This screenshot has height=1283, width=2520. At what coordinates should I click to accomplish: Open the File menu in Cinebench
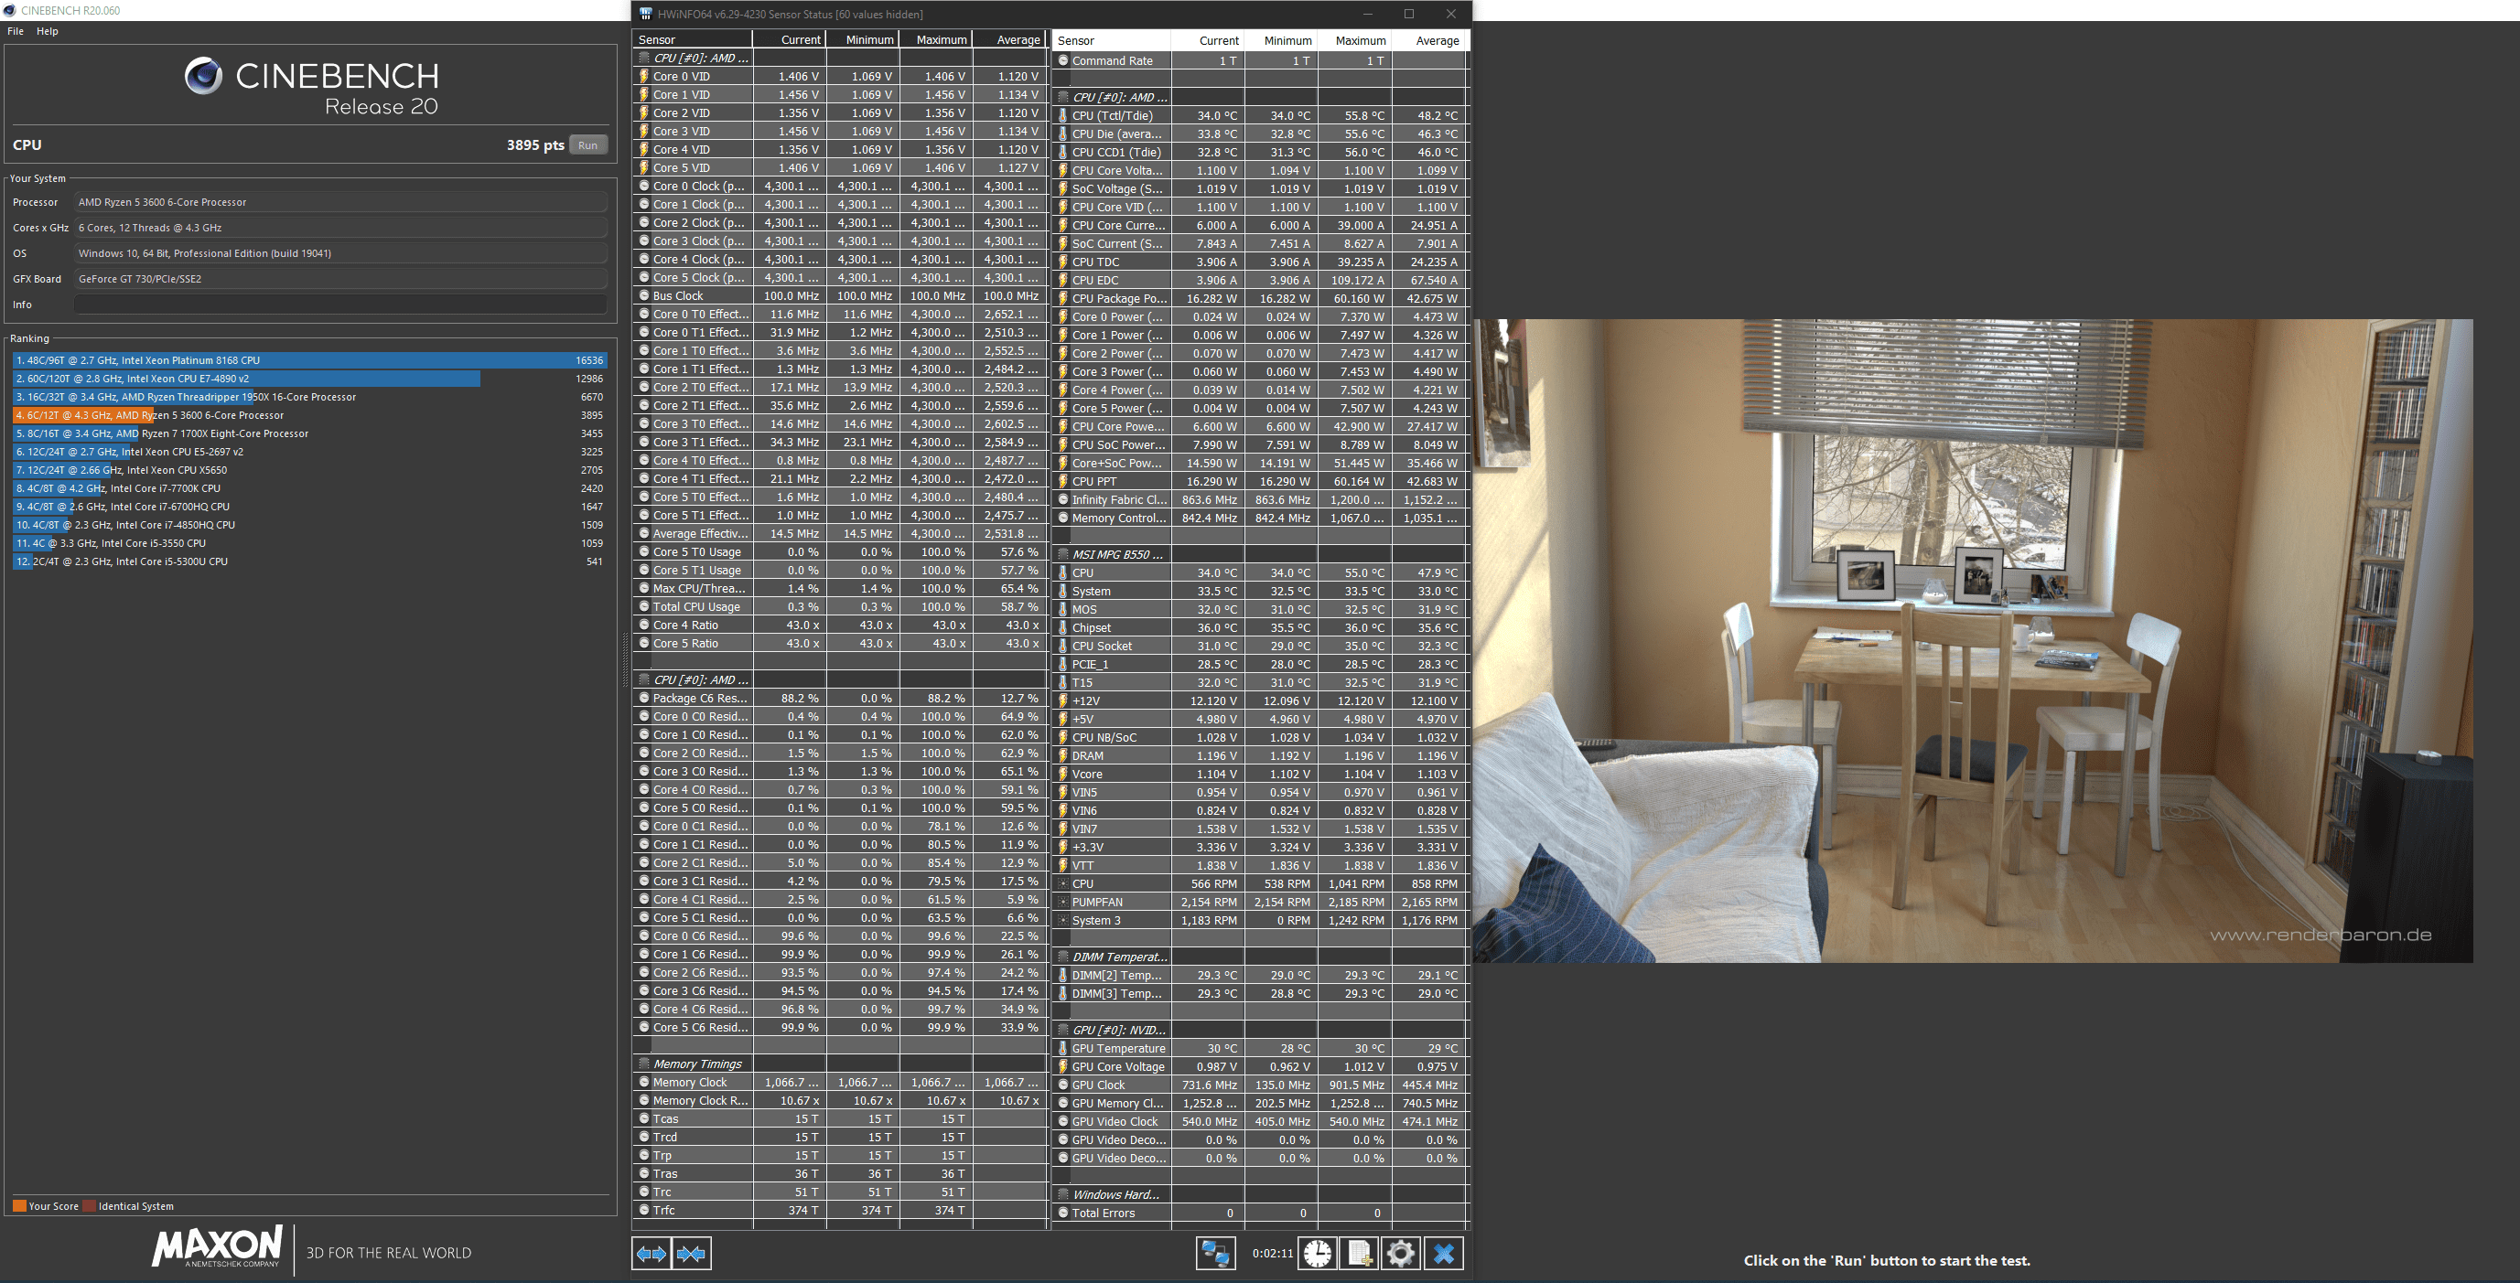pyautogui.click(x=16, y=31)
